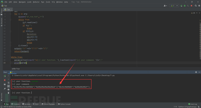Image resolution: width=201 pixels, height=108 pixels.
Task: Open Run panel options gear
Action: click(196, 72)
